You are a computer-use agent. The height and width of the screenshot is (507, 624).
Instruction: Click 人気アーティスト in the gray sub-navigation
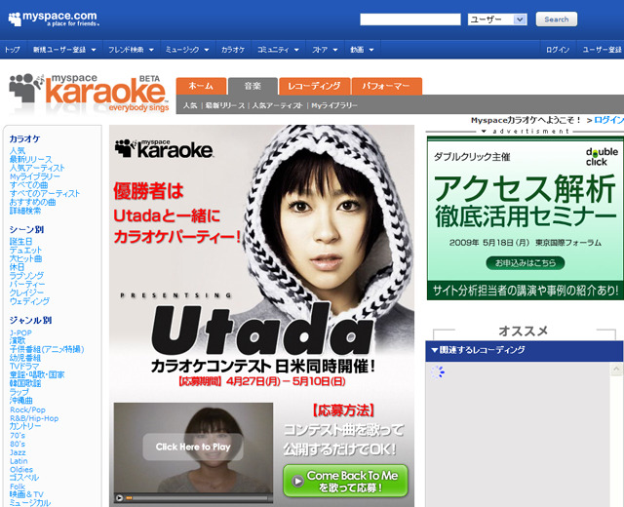277,106
